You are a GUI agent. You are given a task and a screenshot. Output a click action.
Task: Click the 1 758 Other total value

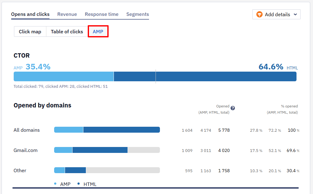tap(224, 171)
